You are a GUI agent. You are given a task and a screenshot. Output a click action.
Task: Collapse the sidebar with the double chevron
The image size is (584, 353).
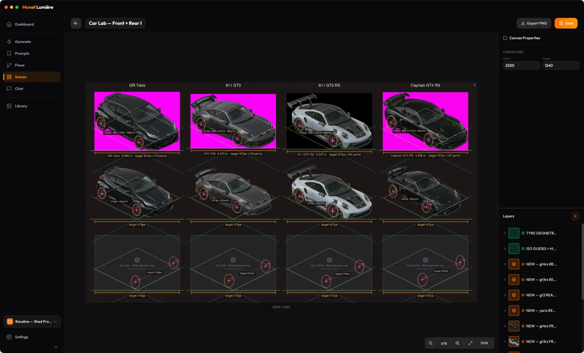[x=56, y=347]
